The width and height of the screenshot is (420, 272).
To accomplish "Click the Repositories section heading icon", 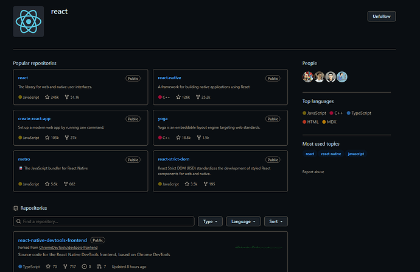I will click(16, 208).
